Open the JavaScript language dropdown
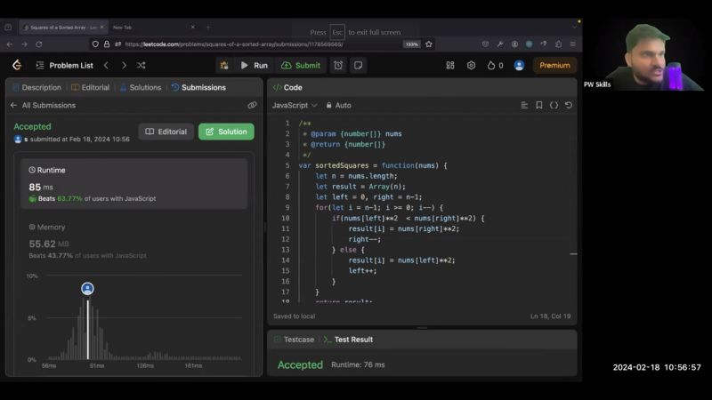The width and height of the screenshot is (712, 400). (295, 105)
